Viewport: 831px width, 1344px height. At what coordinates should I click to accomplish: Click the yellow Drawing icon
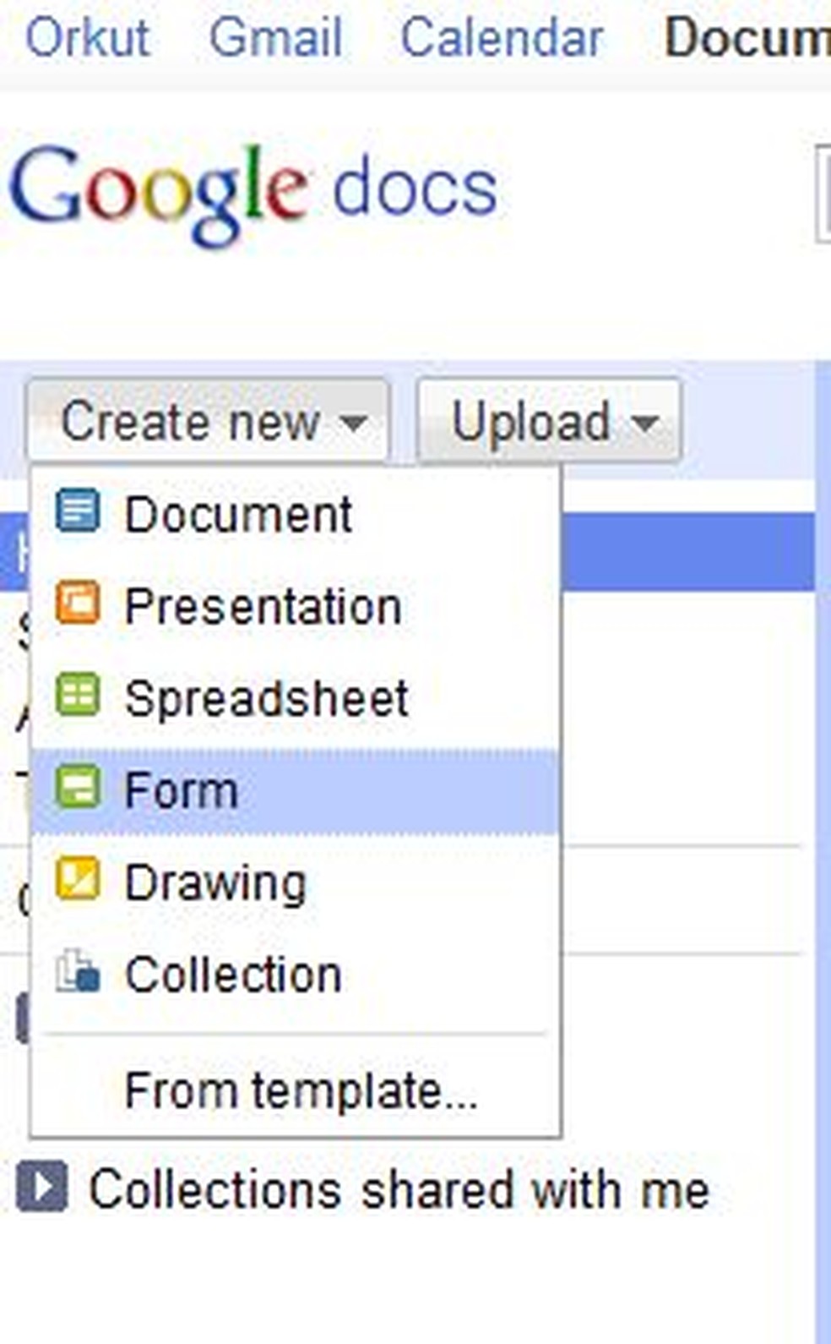click(x=78, y=881)
